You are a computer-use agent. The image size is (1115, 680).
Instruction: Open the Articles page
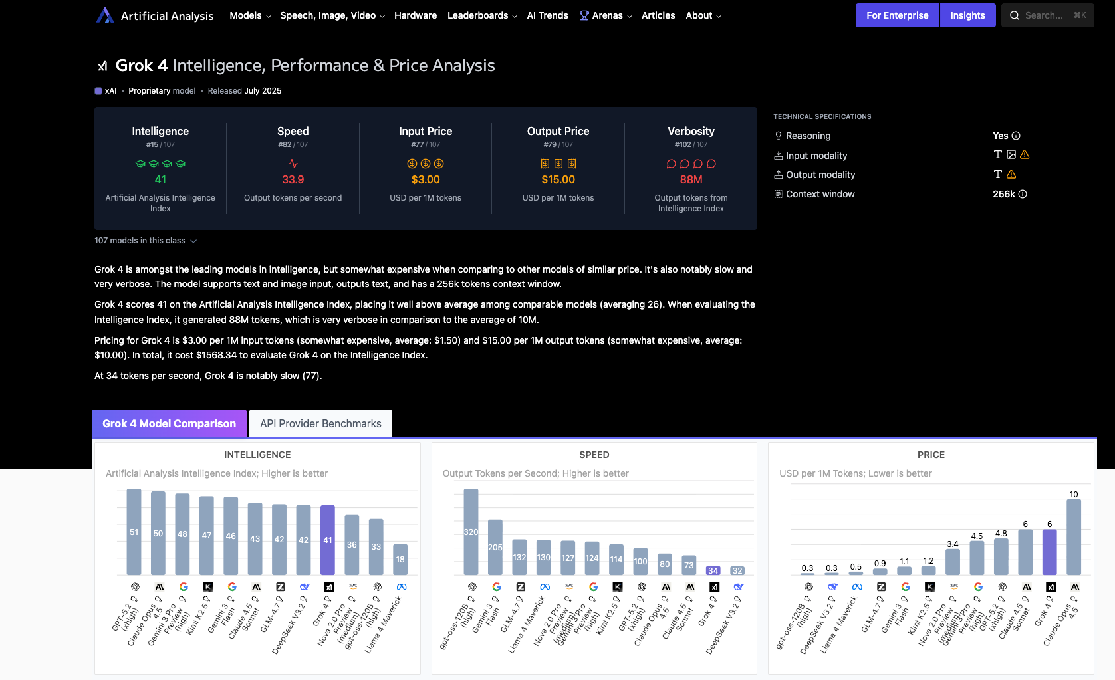[x=658, y=15]
